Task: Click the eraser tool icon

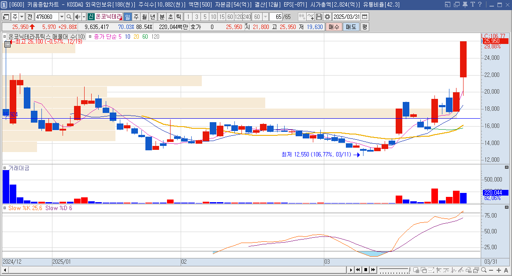Action: [468, 270]
